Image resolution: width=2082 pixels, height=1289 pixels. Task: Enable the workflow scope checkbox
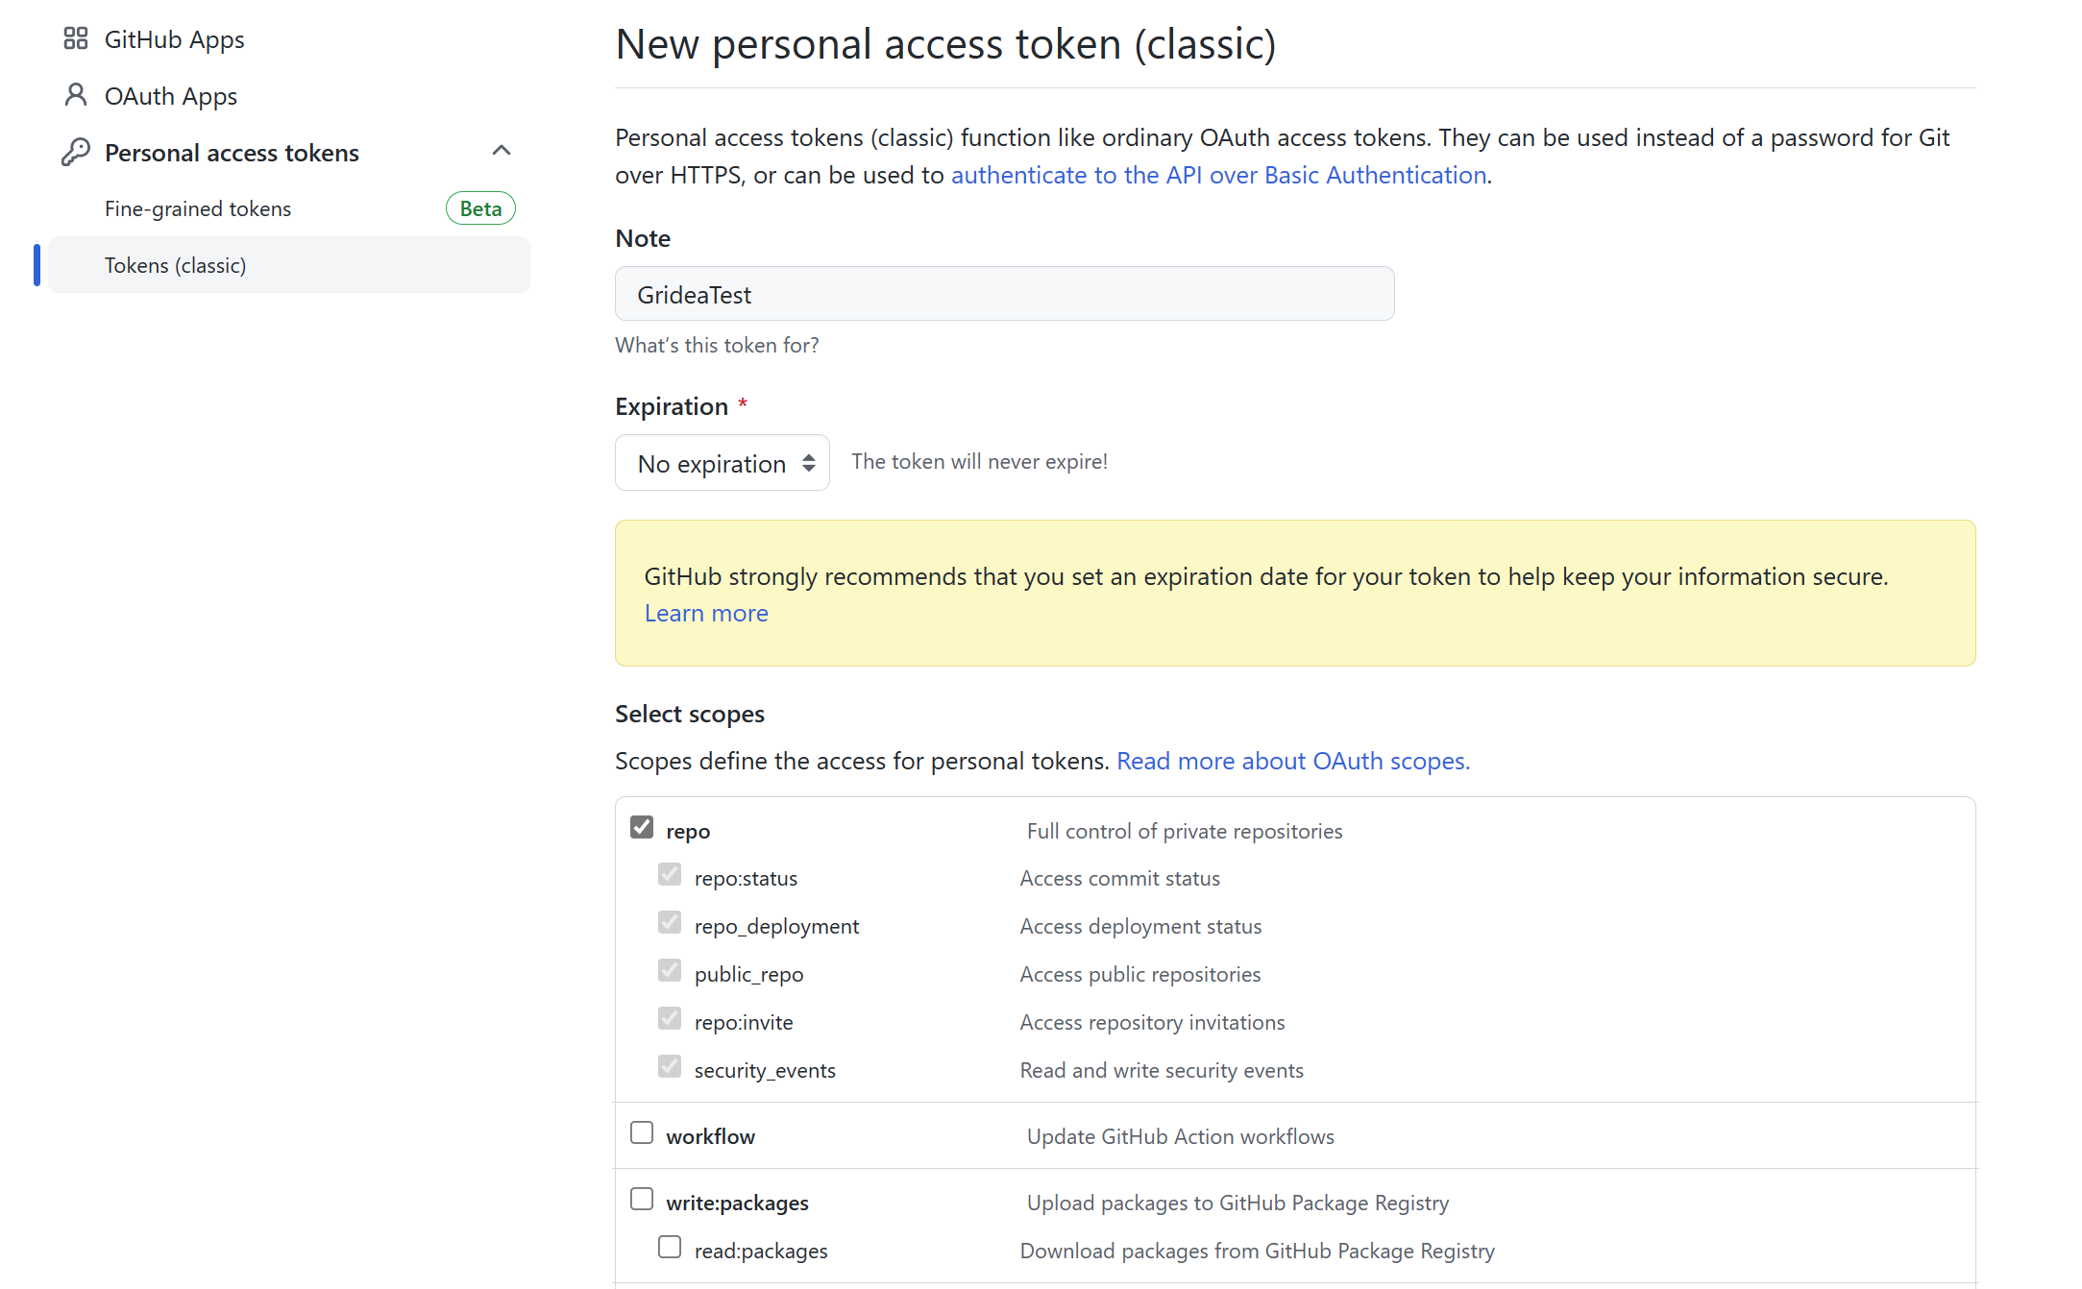[642, 1133]
